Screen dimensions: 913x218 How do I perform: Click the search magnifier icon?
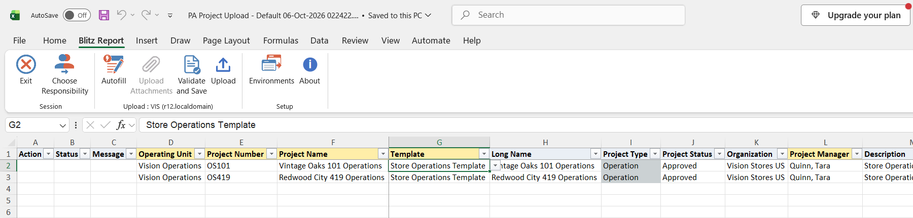pos(465,15)
